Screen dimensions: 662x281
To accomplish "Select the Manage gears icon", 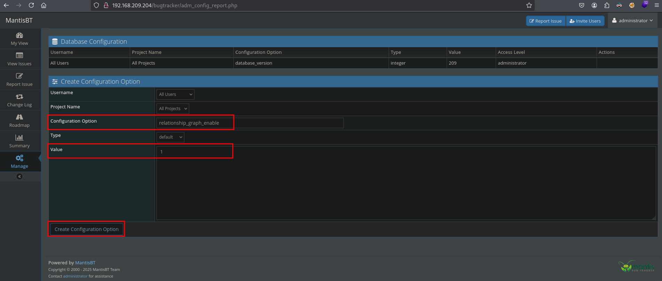I will coord(19,158).
